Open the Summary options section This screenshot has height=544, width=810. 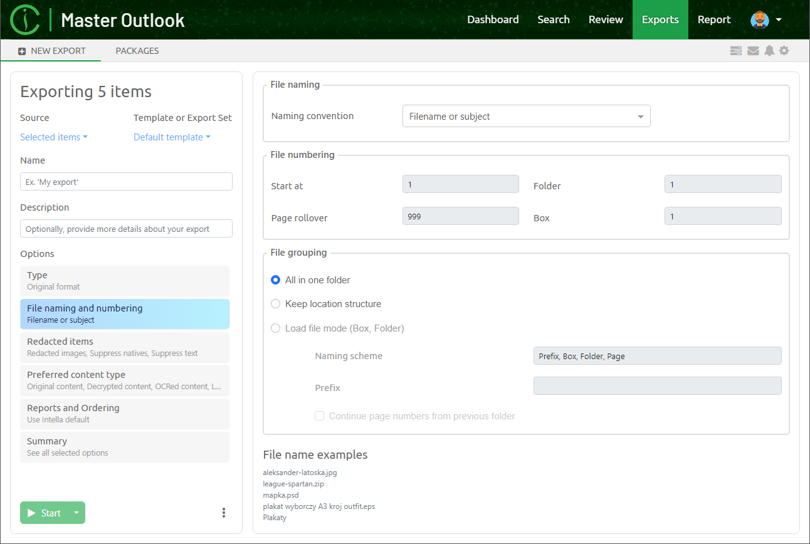coord(125,447)
